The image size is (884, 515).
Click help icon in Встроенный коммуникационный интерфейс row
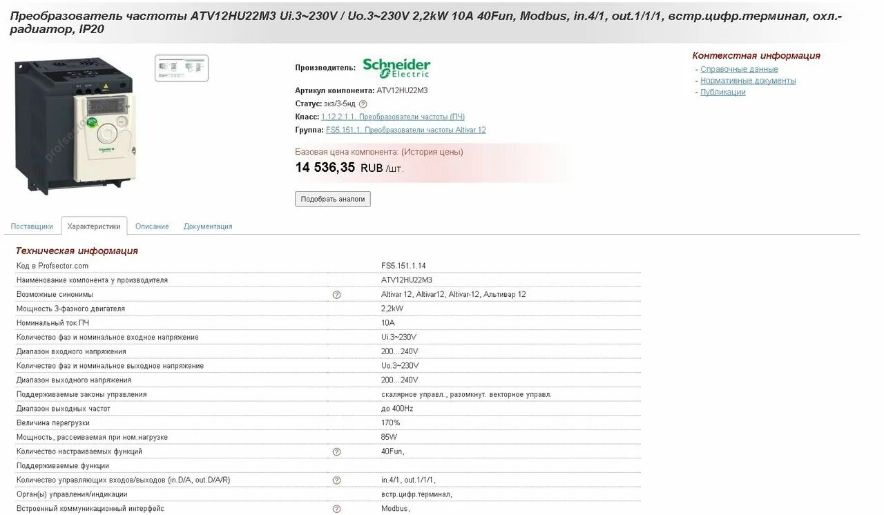coord(336,509)
